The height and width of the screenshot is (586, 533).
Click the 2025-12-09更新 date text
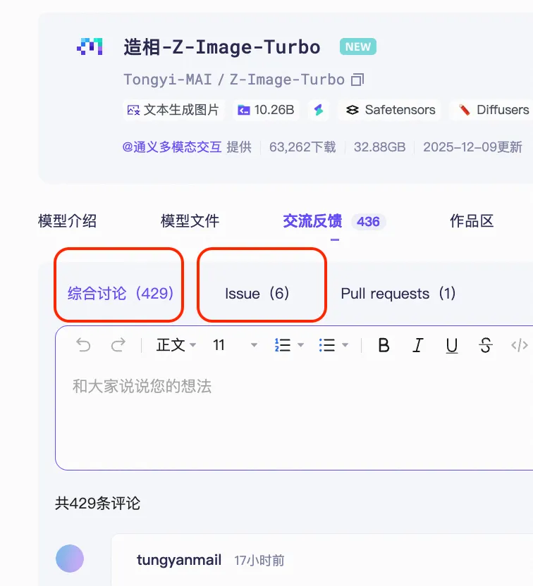click(x=472, y=147)
